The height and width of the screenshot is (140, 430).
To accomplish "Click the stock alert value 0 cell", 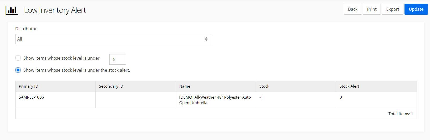I will 376,100.
